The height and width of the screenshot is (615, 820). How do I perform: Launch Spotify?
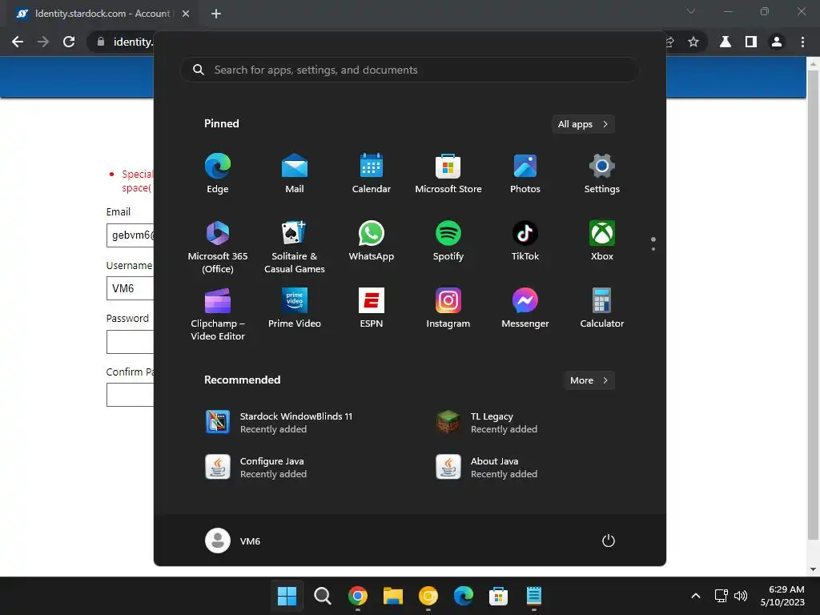pos(448,241)
